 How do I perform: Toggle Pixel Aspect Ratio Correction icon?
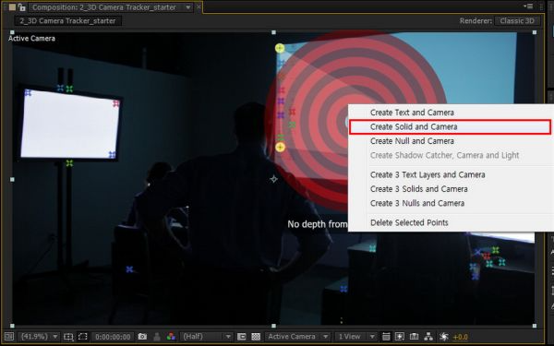point(385,337)
